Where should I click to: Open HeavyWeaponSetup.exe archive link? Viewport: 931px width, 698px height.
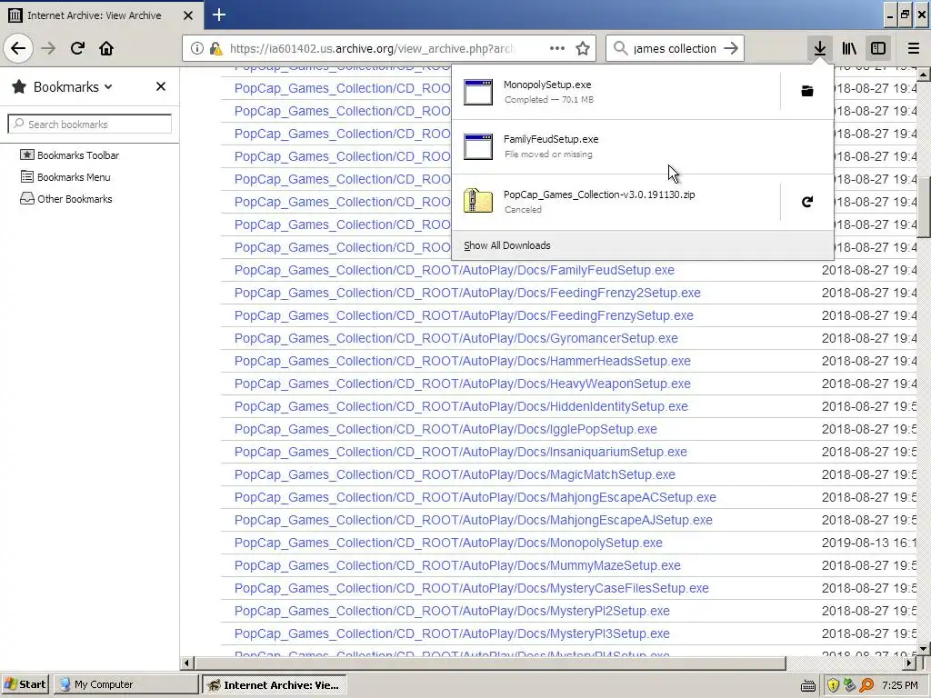(x=463, y=384)
